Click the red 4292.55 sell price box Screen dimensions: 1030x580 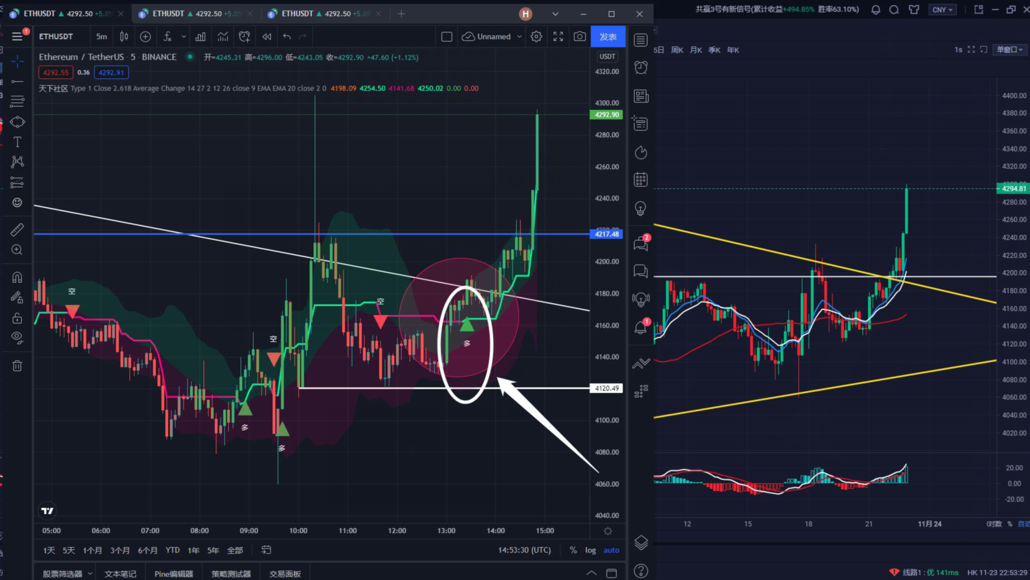(x=56, y=73)
